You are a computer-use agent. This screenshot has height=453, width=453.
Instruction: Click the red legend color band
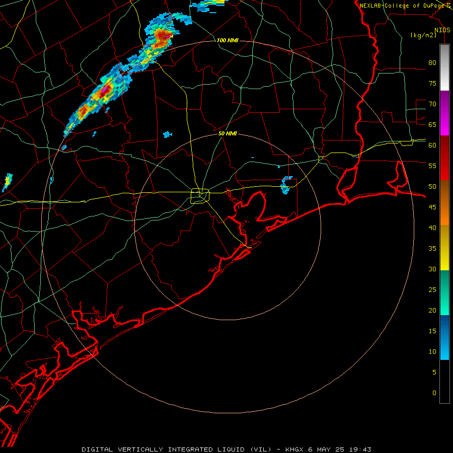tap(444, 158)
